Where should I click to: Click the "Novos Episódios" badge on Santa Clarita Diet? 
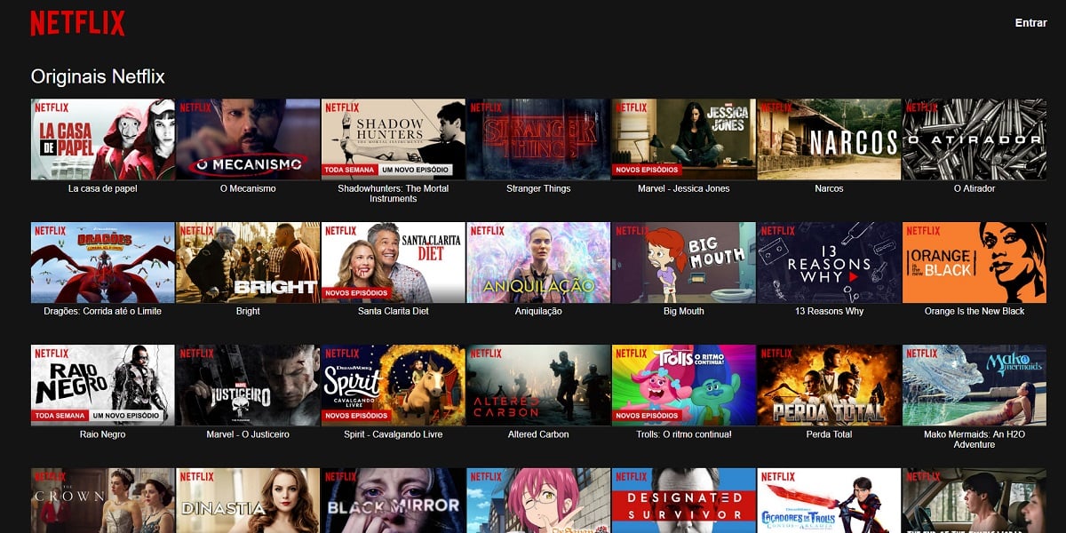coord(357,292)
